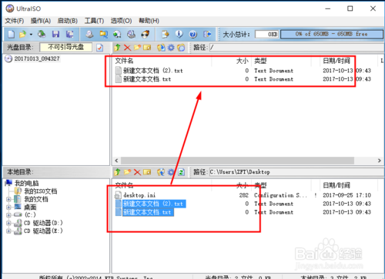
Task: Open the 工具(T) menu
Action: 94,21
